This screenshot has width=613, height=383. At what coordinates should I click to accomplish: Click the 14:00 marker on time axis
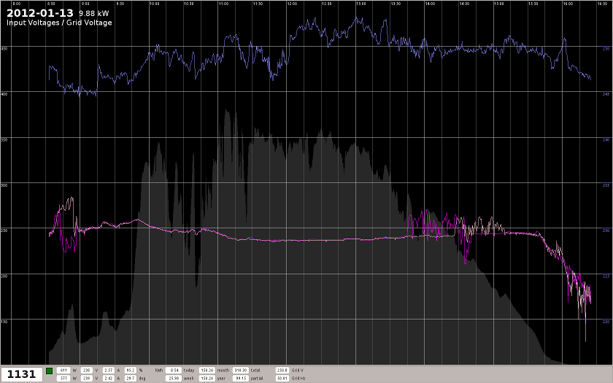tap(430, 3)
